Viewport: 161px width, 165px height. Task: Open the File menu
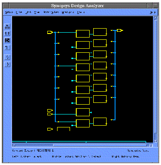point(19,12)
